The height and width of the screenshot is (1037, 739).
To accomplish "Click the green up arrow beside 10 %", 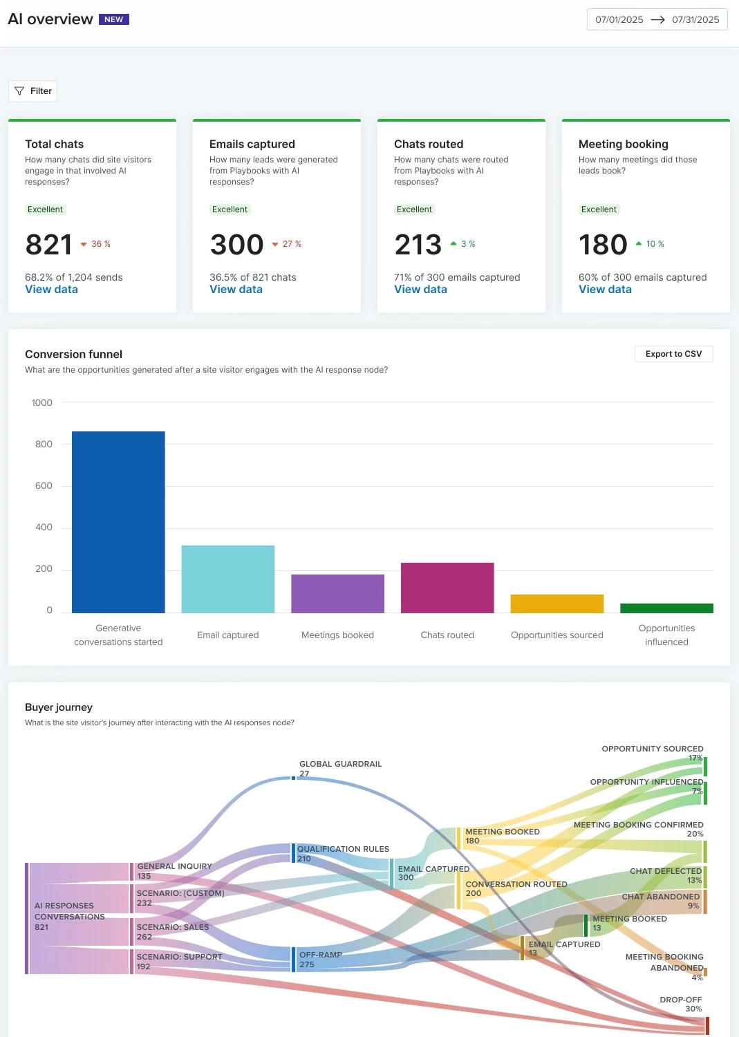I will tap(639, 243).
